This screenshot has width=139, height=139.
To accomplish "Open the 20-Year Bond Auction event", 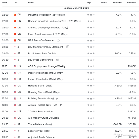I will click(x=40, y=112).
